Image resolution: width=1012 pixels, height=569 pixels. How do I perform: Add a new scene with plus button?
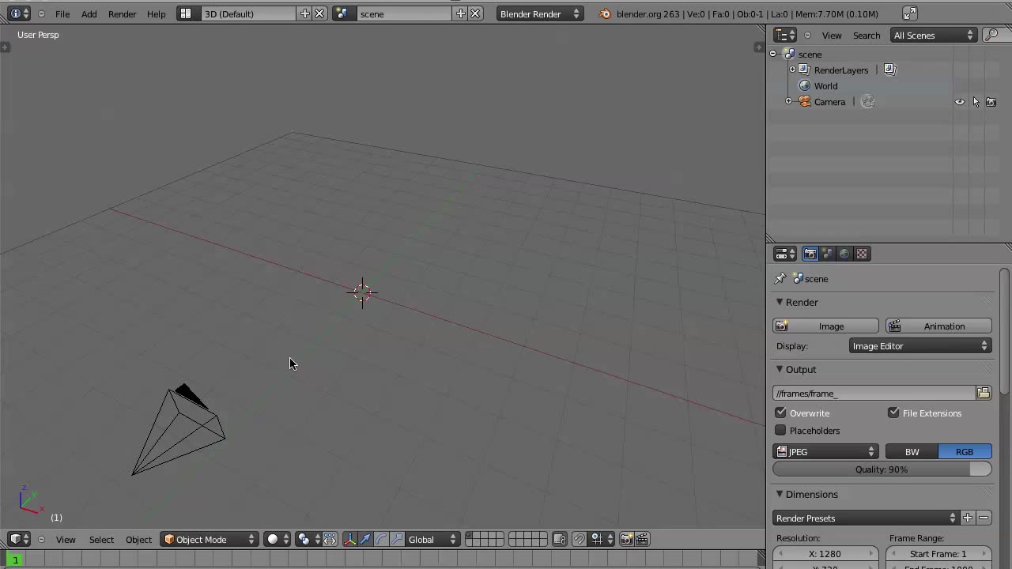[x=461, y=13]
